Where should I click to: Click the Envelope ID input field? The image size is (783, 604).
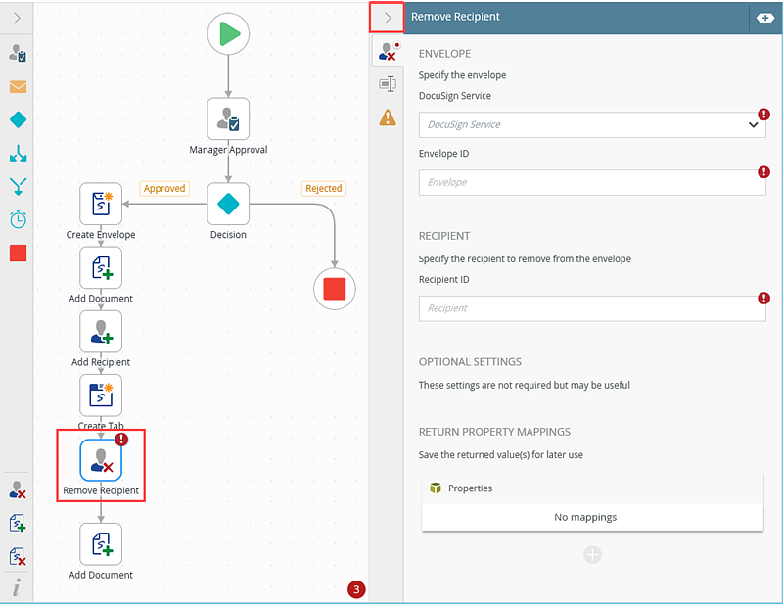pos(591,182)
